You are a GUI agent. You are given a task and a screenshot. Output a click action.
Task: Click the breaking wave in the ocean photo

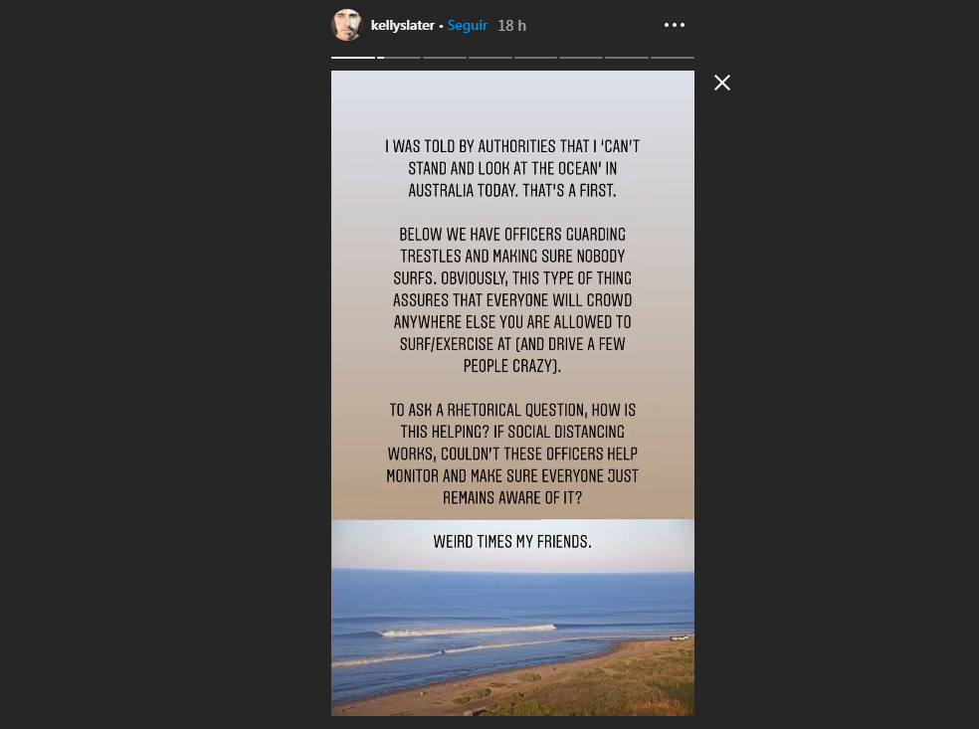pos(467,631)
